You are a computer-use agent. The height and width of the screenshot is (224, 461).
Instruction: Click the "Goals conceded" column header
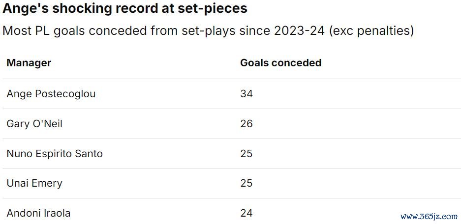(280, 63)
